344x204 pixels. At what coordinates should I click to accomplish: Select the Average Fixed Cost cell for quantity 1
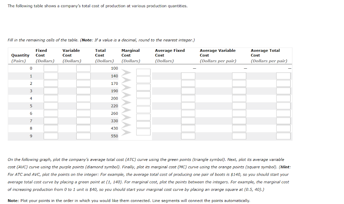188,76
